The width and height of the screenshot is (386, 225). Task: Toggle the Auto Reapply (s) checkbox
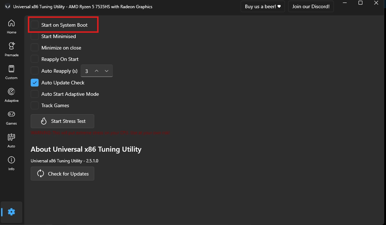(35, 70)
